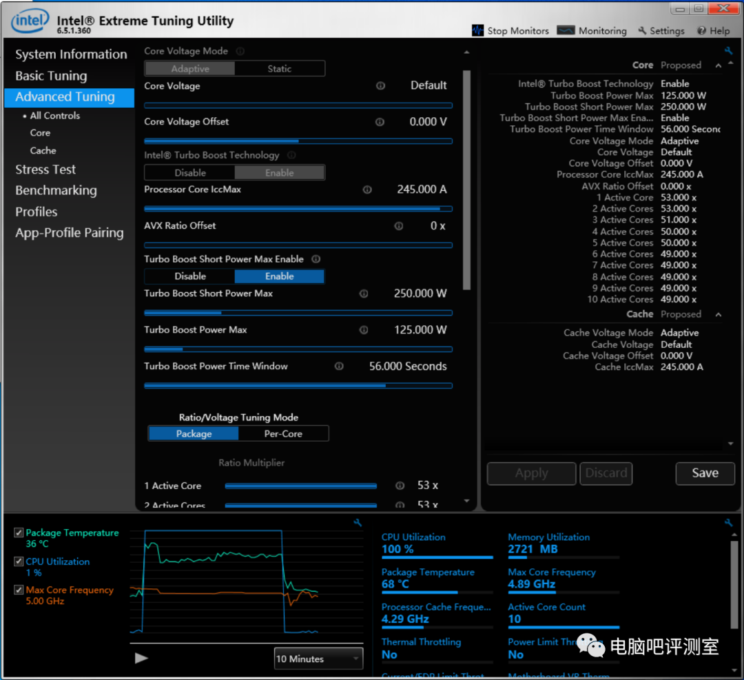Click settings panel scroll-down arrow
The width and height of the screenshot is (744, 680).
pos(466,501)
